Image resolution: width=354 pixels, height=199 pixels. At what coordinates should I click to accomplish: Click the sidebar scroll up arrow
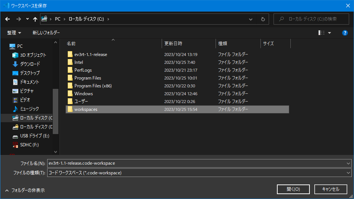tap(55, 42)
